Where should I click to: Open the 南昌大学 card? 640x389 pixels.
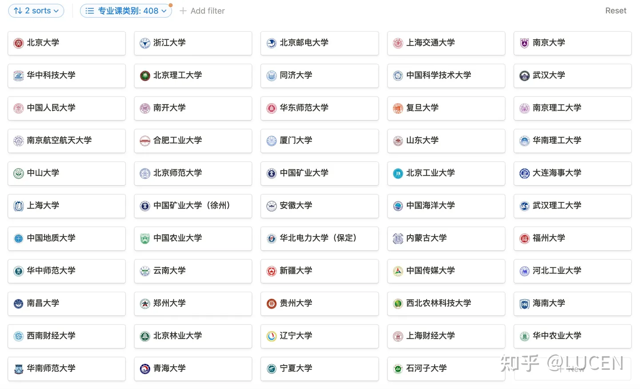click(67, 304)
